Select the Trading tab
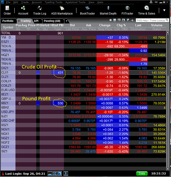 (x=26, y=21)
